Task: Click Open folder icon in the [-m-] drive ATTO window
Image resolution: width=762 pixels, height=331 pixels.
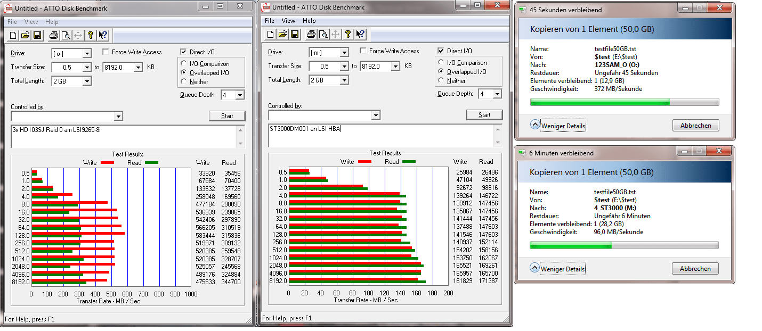Action: (x=282, y=34)
